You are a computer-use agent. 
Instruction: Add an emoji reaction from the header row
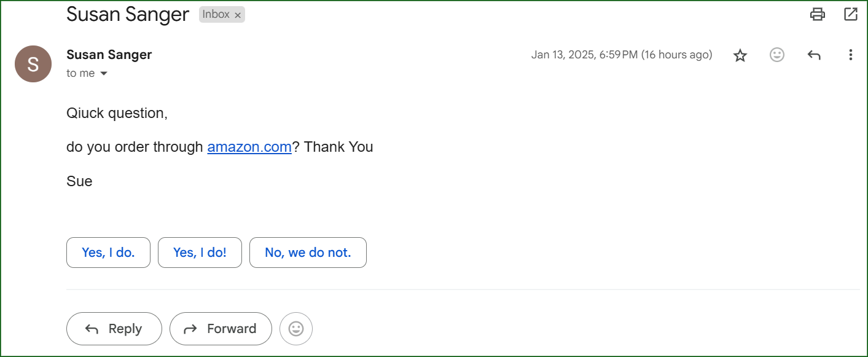point(777,55)
